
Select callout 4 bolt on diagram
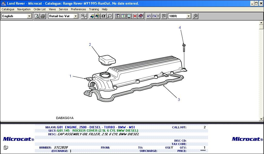(180, 27)
